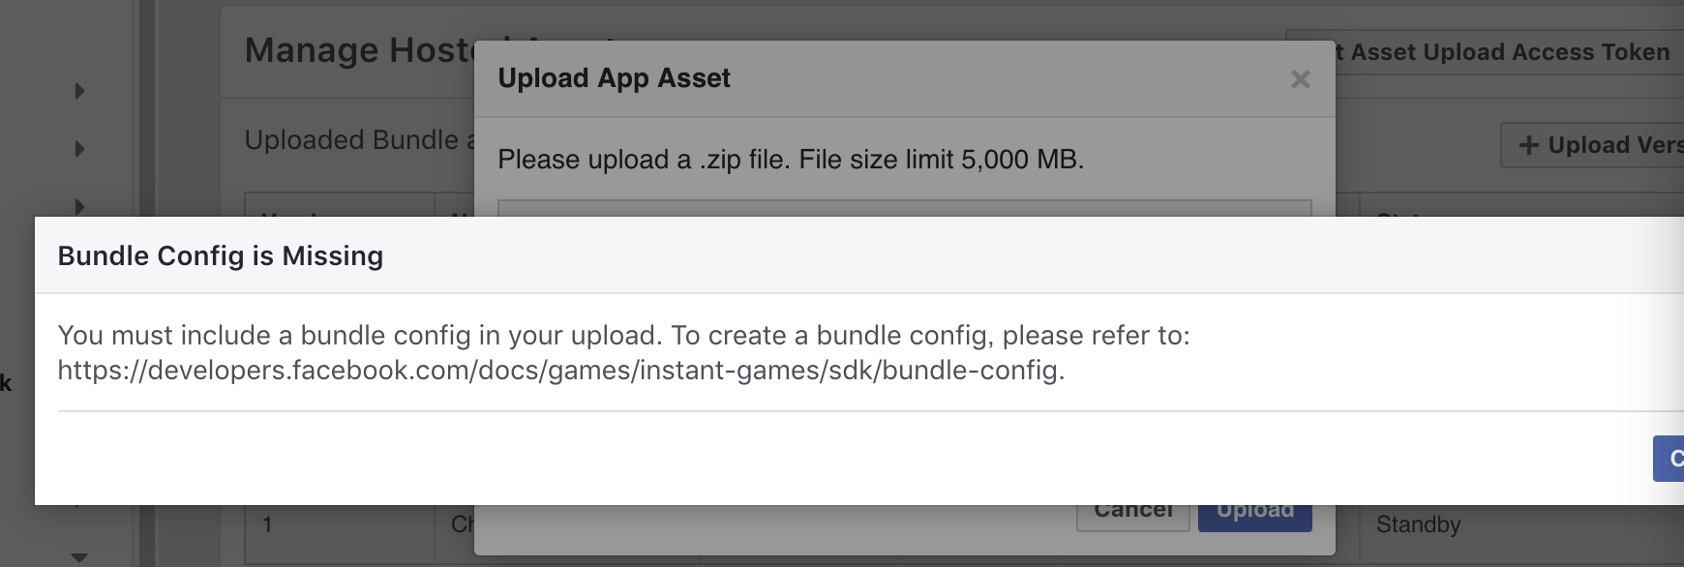Click the Manage Hosted Assets heading

pyautogui.click(x=358, y=50)
